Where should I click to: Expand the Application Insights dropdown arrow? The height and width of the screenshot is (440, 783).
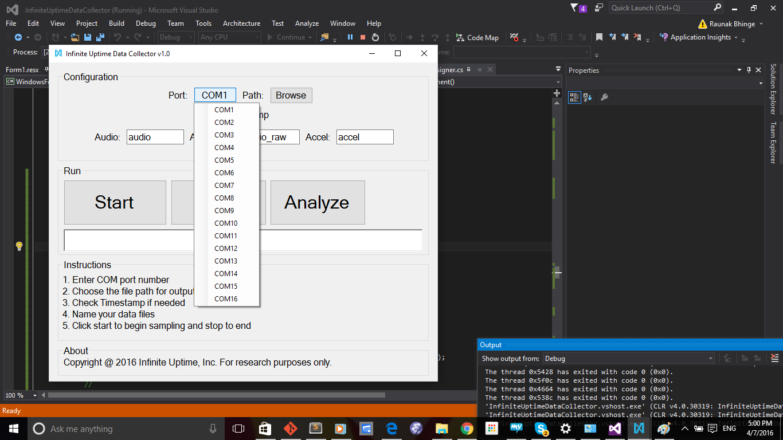click(736, 38)
